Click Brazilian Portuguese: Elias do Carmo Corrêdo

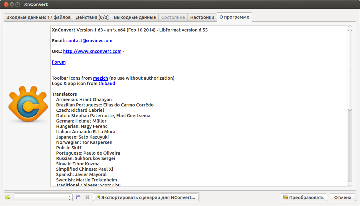click(x=105, y=105)
